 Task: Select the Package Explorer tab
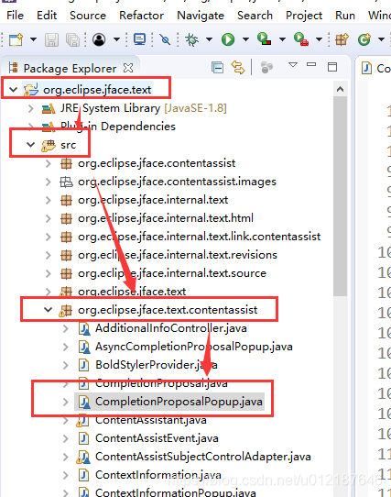pyautogui.click(x=70, y=68)
